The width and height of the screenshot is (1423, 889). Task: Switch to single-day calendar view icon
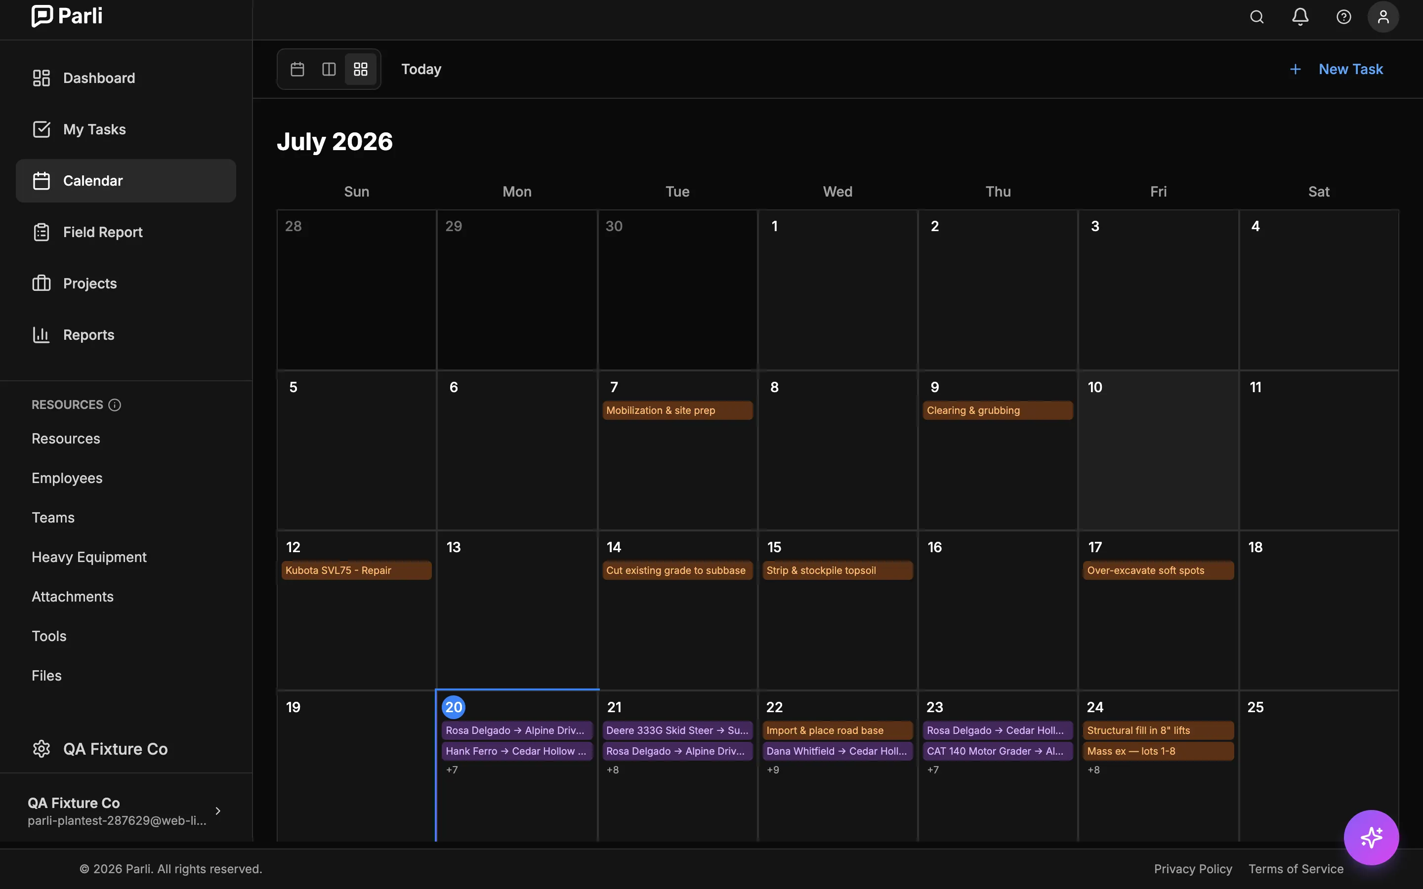pyautogui.click(x=297, y=69)
